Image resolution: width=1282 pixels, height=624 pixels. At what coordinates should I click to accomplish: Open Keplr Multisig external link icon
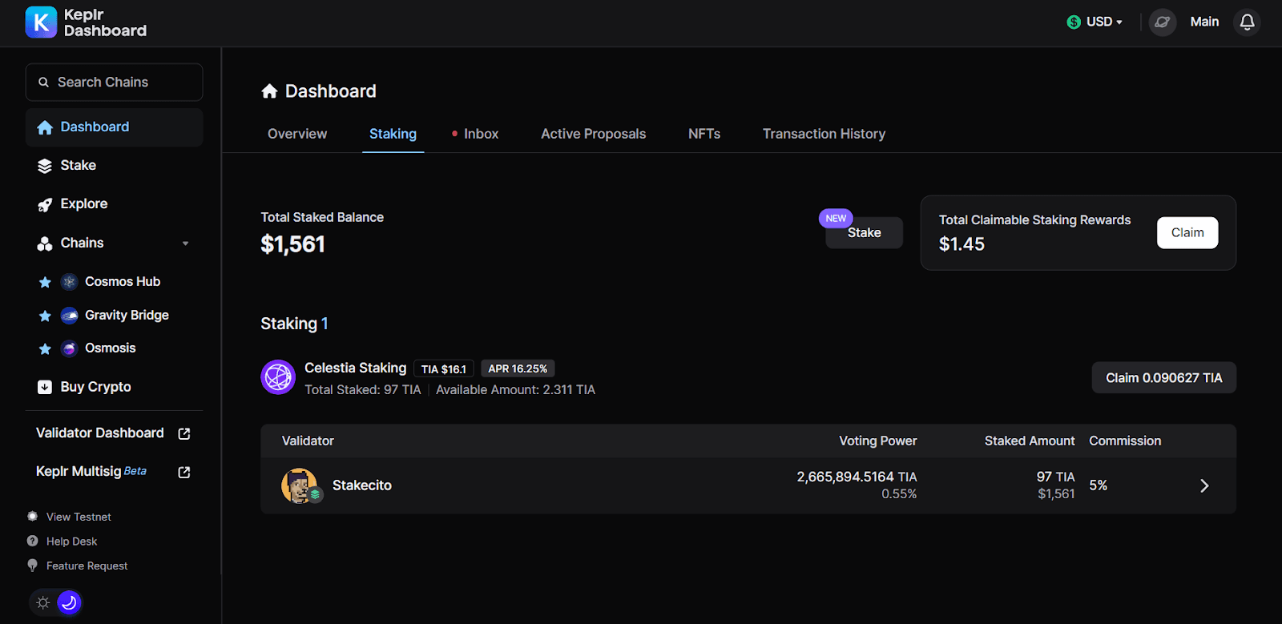(x=184, y=472)
